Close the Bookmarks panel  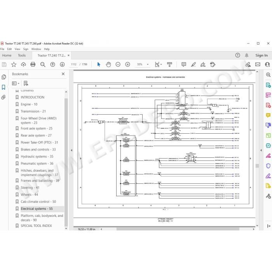point(63,74)
